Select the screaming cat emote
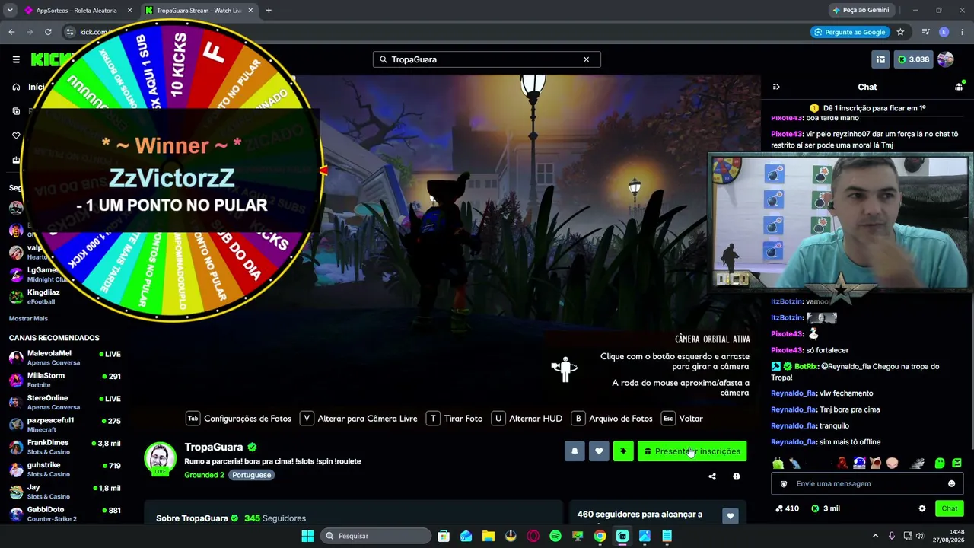Screen dimensions: 974x548 [875, 463]
